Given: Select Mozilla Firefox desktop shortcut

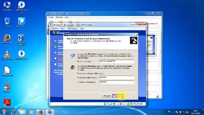Looking at the screenshot, I should [7, 39].
